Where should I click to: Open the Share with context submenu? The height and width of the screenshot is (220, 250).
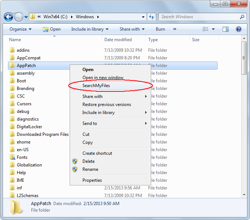(x=110, y=97)
